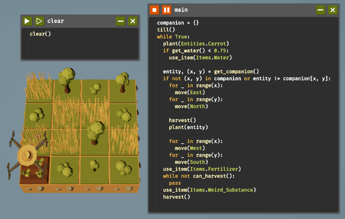Close the main code window
Image resolution: width=345 pixels, height=219 pixels.
333,10
